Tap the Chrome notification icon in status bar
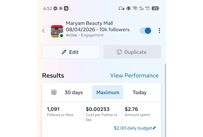Viewport: 203px width, 137px height. coord(61,8)
